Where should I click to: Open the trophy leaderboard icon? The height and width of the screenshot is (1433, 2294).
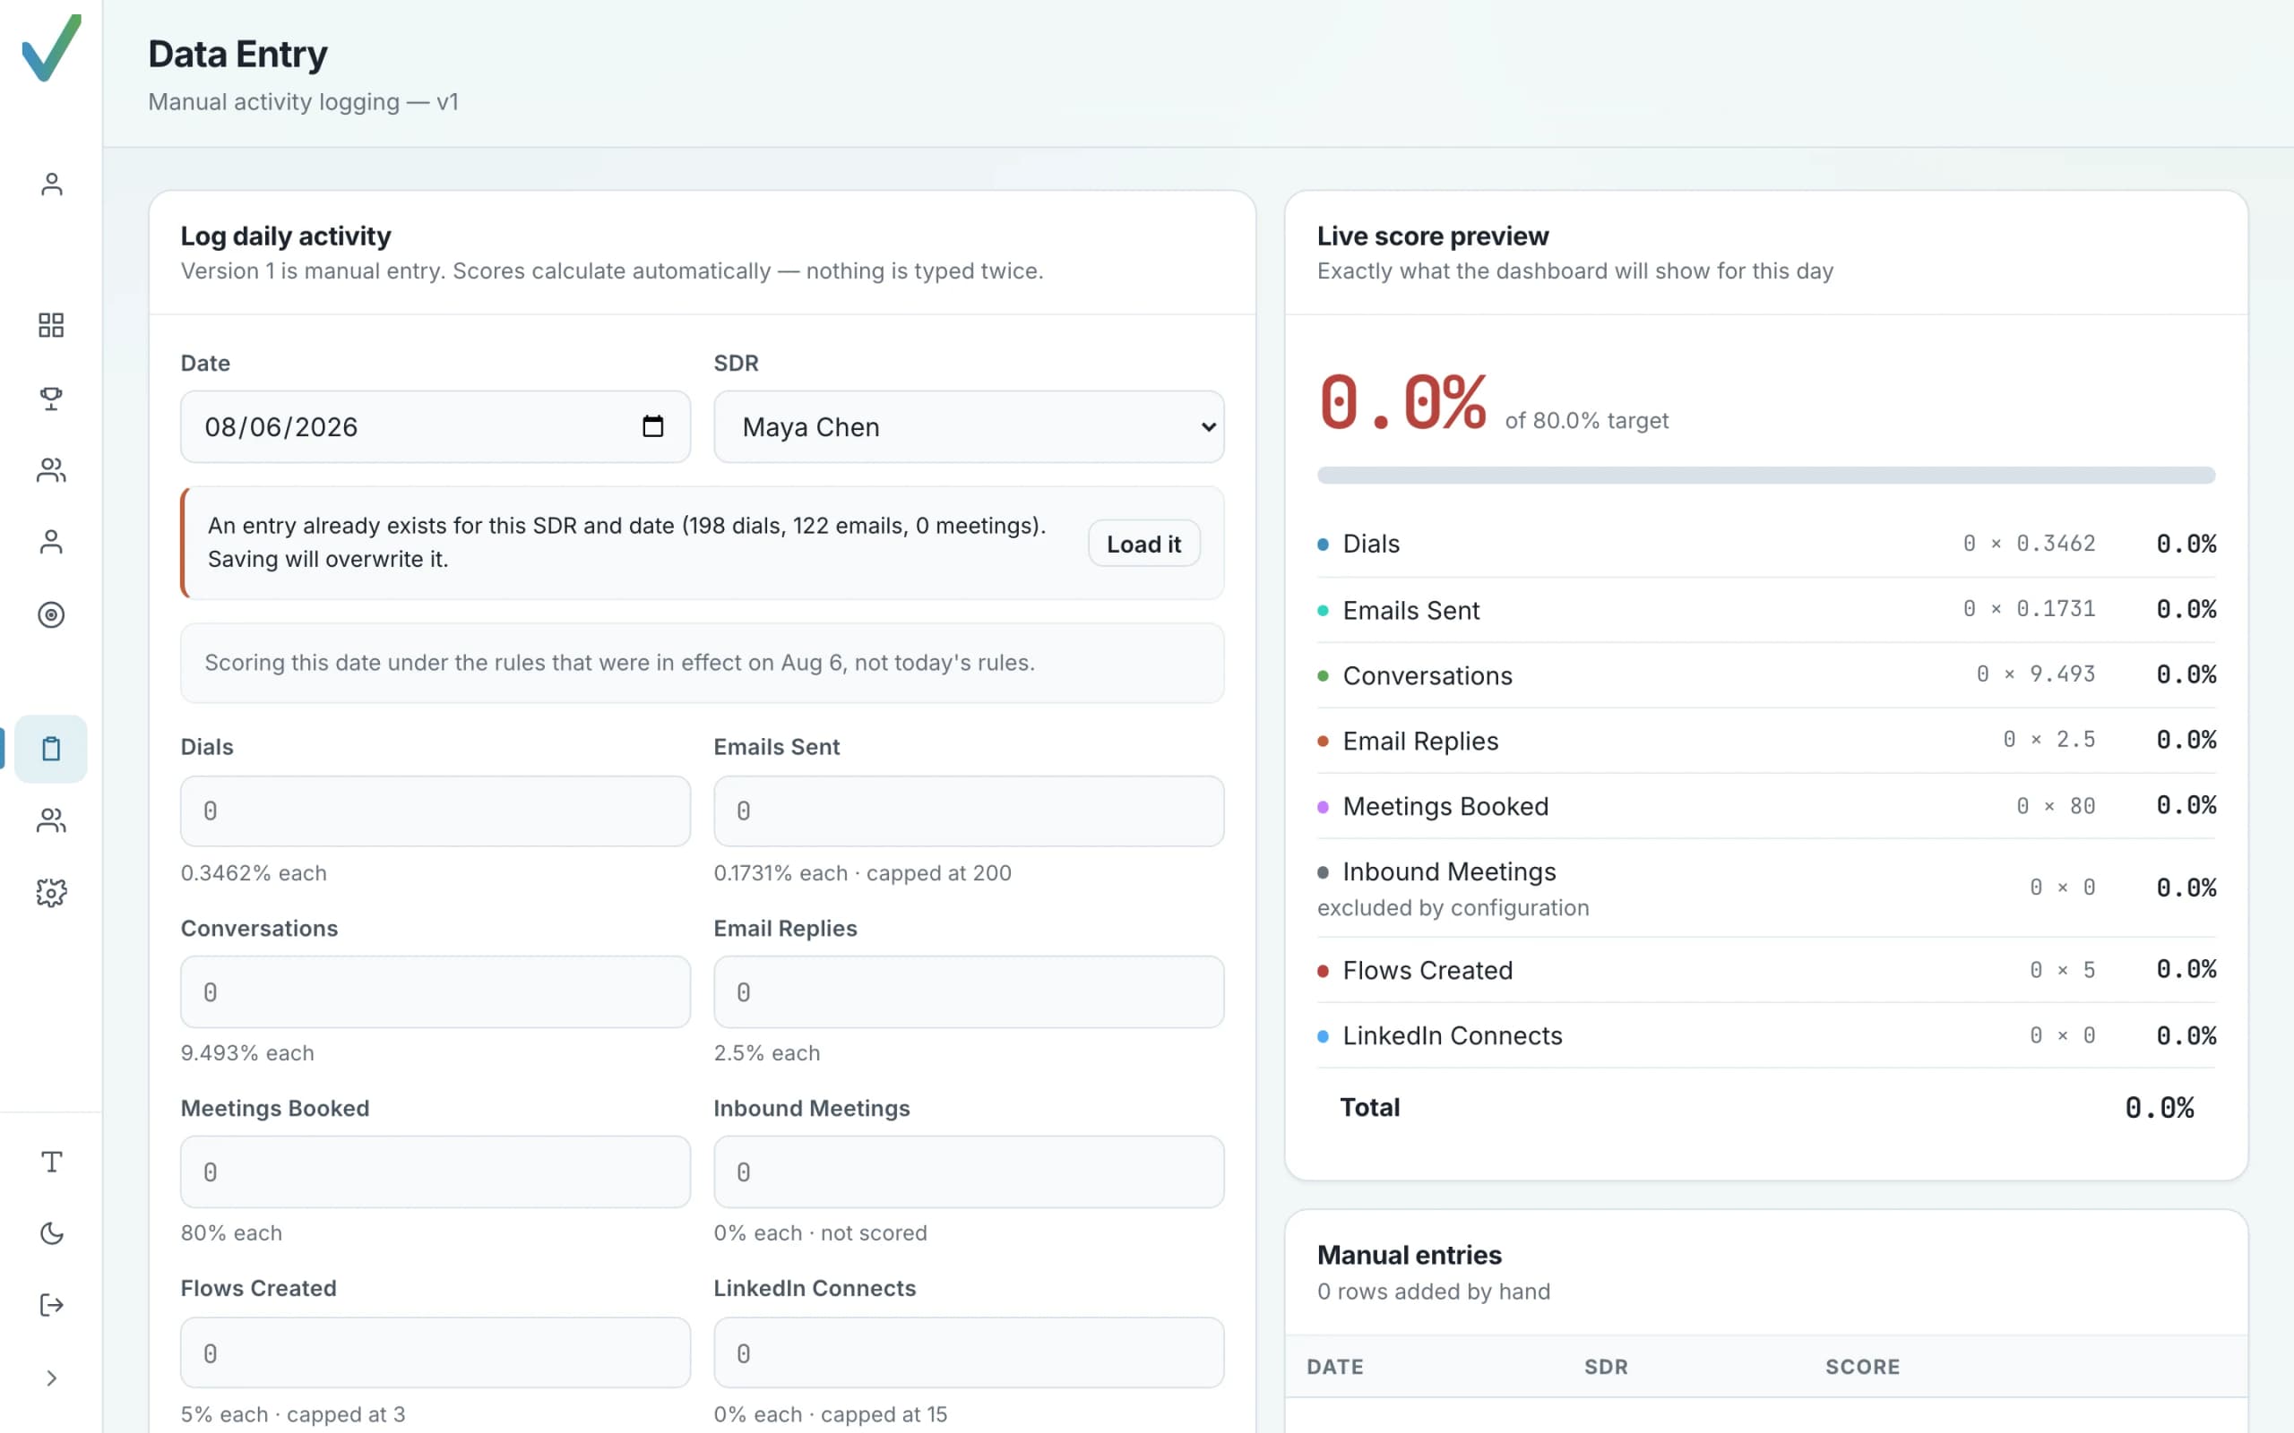[x=51, y=398]
